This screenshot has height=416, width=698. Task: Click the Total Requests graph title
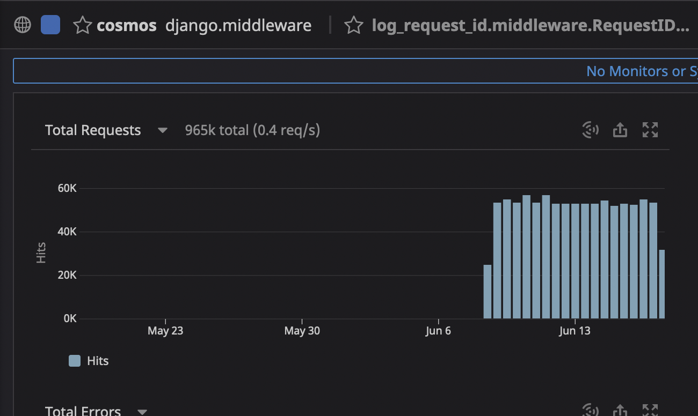(93, 130)
